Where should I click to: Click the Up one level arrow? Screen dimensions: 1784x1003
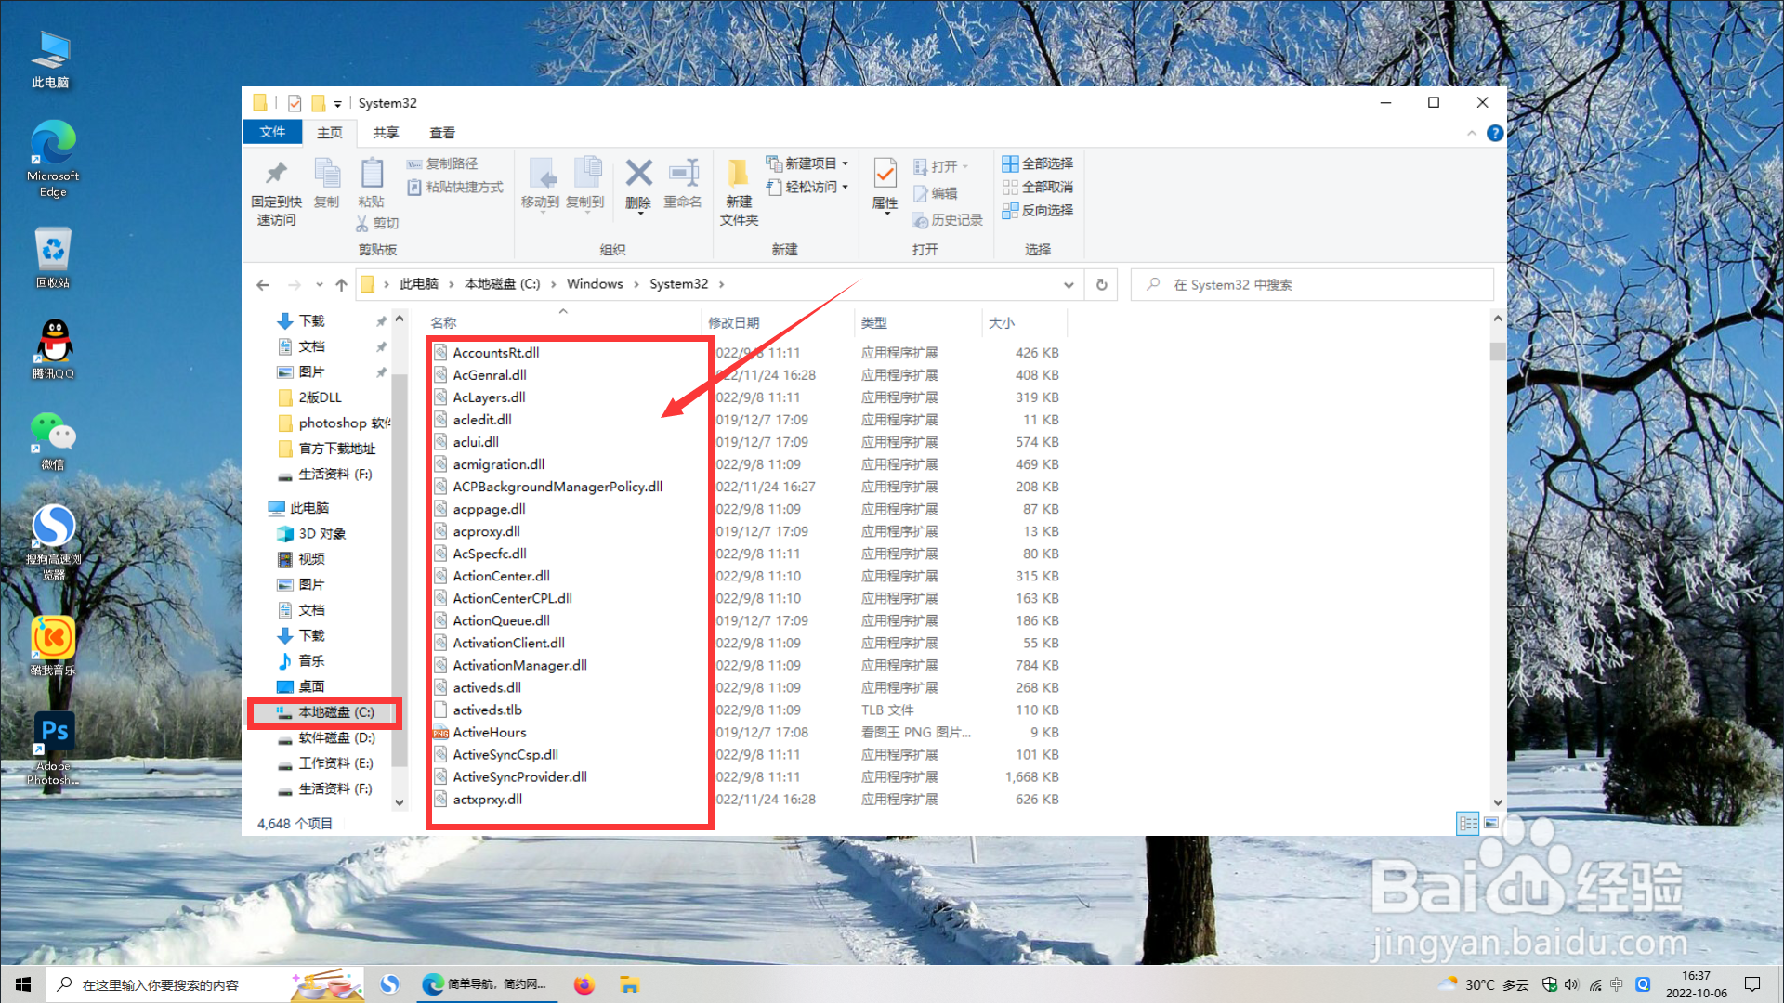tap(341, 284)
